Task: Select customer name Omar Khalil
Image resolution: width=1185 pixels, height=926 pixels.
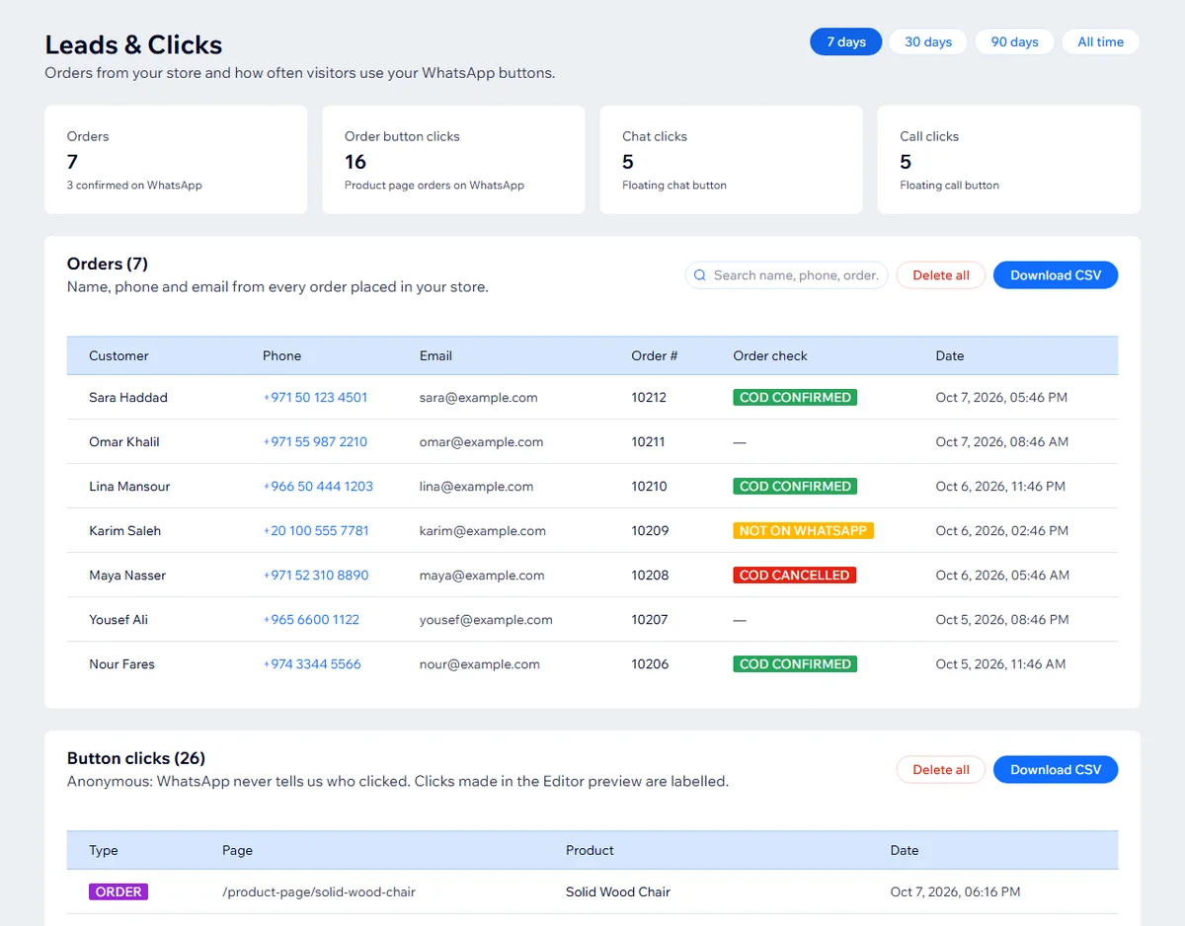Action: click(x=124, y=442)
